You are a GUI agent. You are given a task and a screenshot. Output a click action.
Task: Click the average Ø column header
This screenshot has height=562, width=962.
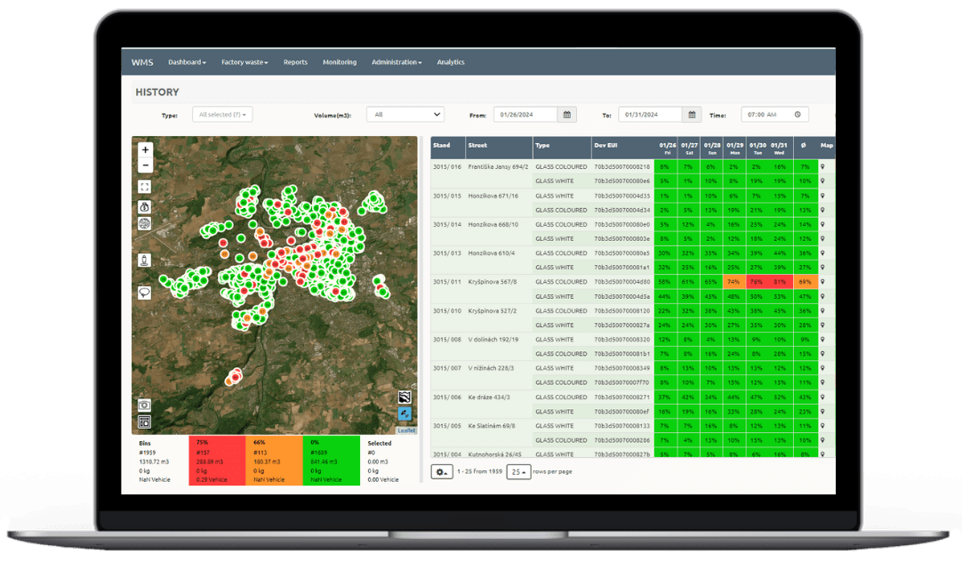tap(805, 148)
